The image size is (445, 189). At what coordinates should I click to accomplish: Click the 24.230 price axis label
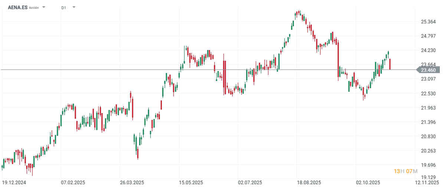(x=428, y=50)
